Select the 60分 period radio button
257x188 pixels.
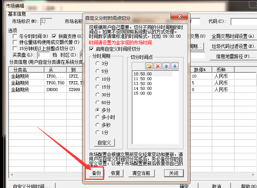(98, 102)
